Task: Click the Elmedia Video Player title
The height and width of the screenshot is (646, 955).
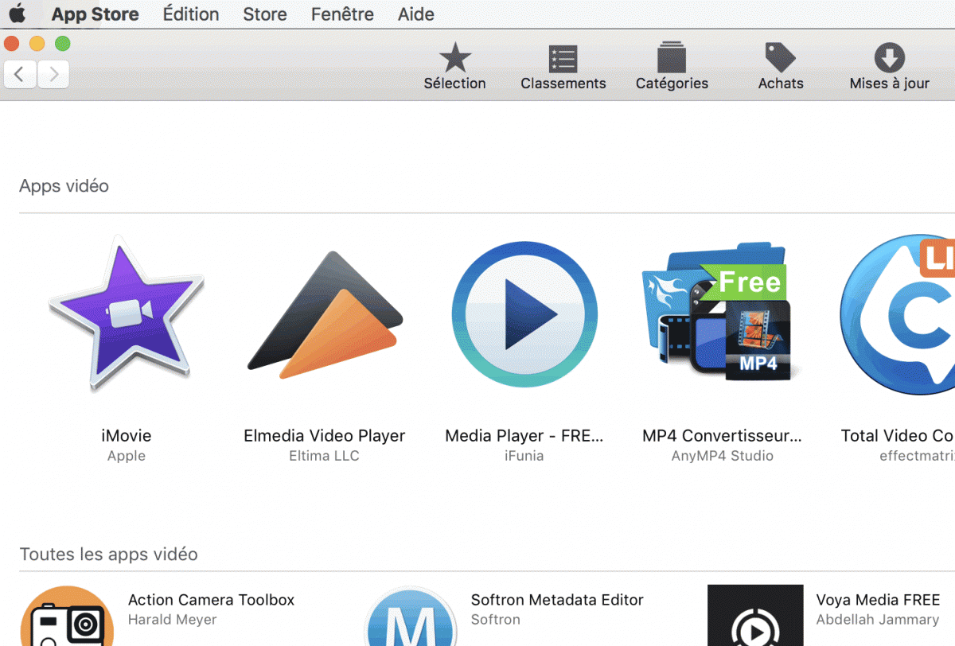Action: coord(325,436)
